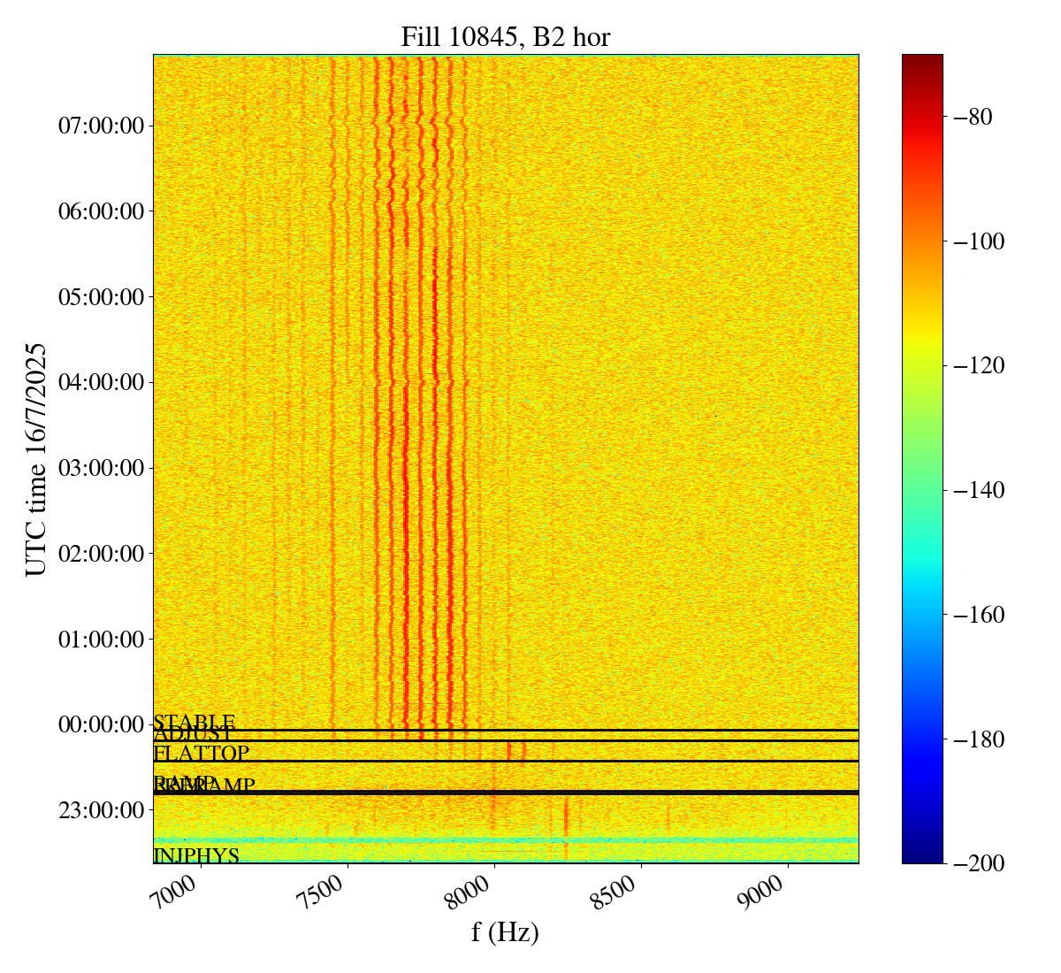
Task: Select the INJPHYS label near the bottom
Action: (196, 856)
